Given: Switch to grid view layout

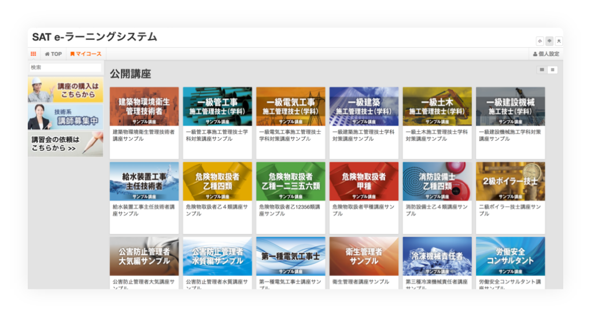Looking at the screenshot, I should point(542,70).
